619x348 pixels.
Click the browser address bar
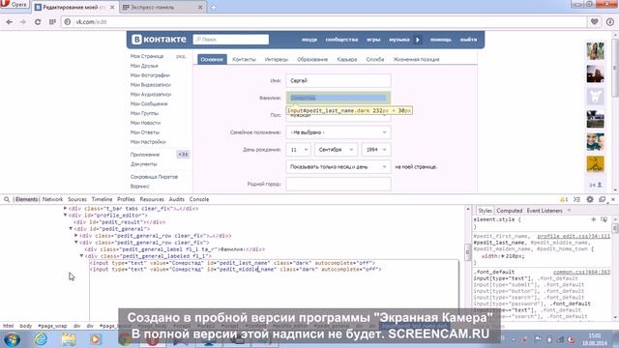[x=324, y=21]
